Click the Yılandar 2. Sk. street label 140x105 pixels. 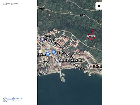(60, 45)
